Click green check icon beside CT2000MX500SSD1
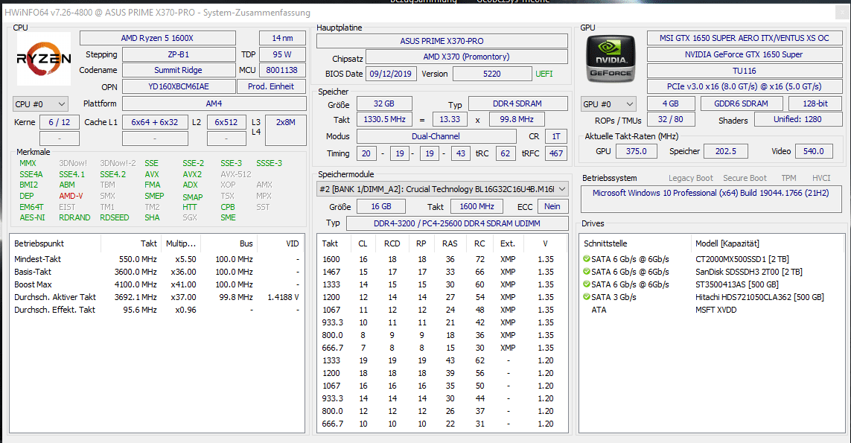 pos(586,259)
